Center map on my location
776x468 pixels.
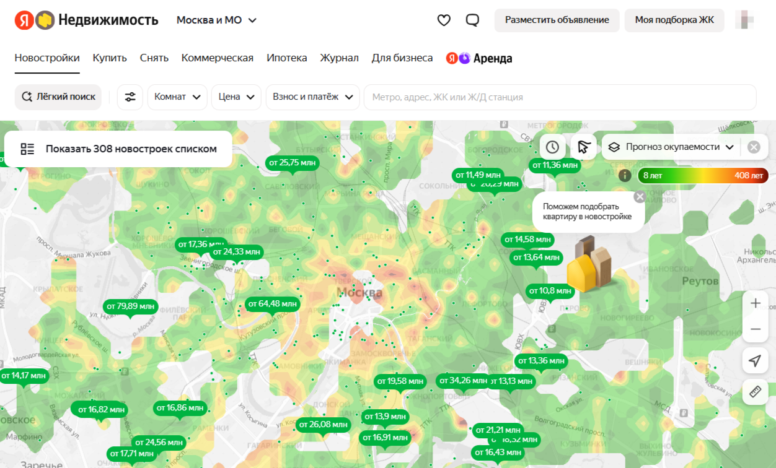[x=755, y=361]
